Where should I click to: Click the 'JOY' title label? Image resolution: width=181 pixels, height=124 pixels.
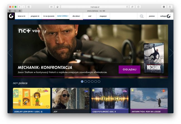click(55, 112)
